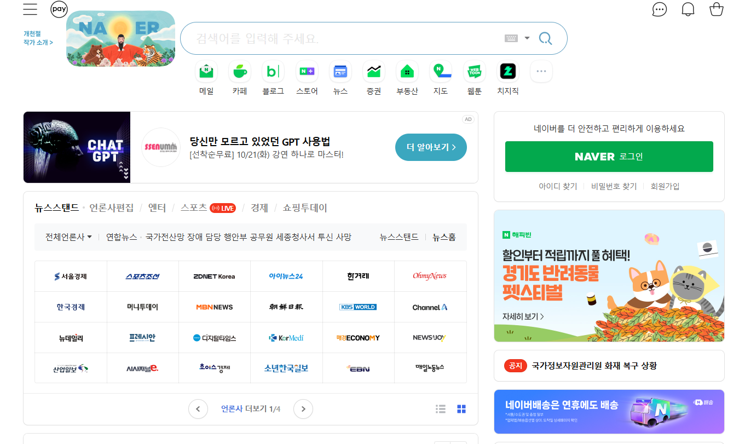Screen dimensions: 745x444
Task: Go to previous press page arrow
Action: point(198,409)
